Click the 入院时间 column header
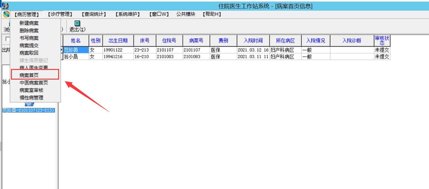429x189 pixels. (253, 41)
